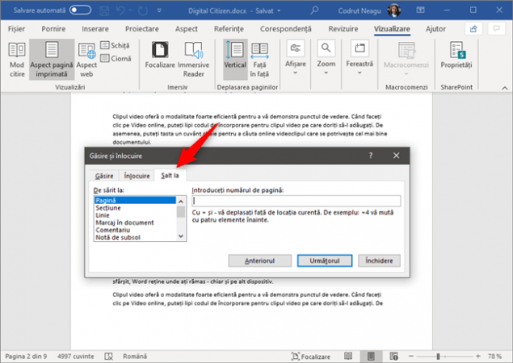This screenshot has height=363, width=513.
Task: Click the Schiță view button
Action: point(119,46)
